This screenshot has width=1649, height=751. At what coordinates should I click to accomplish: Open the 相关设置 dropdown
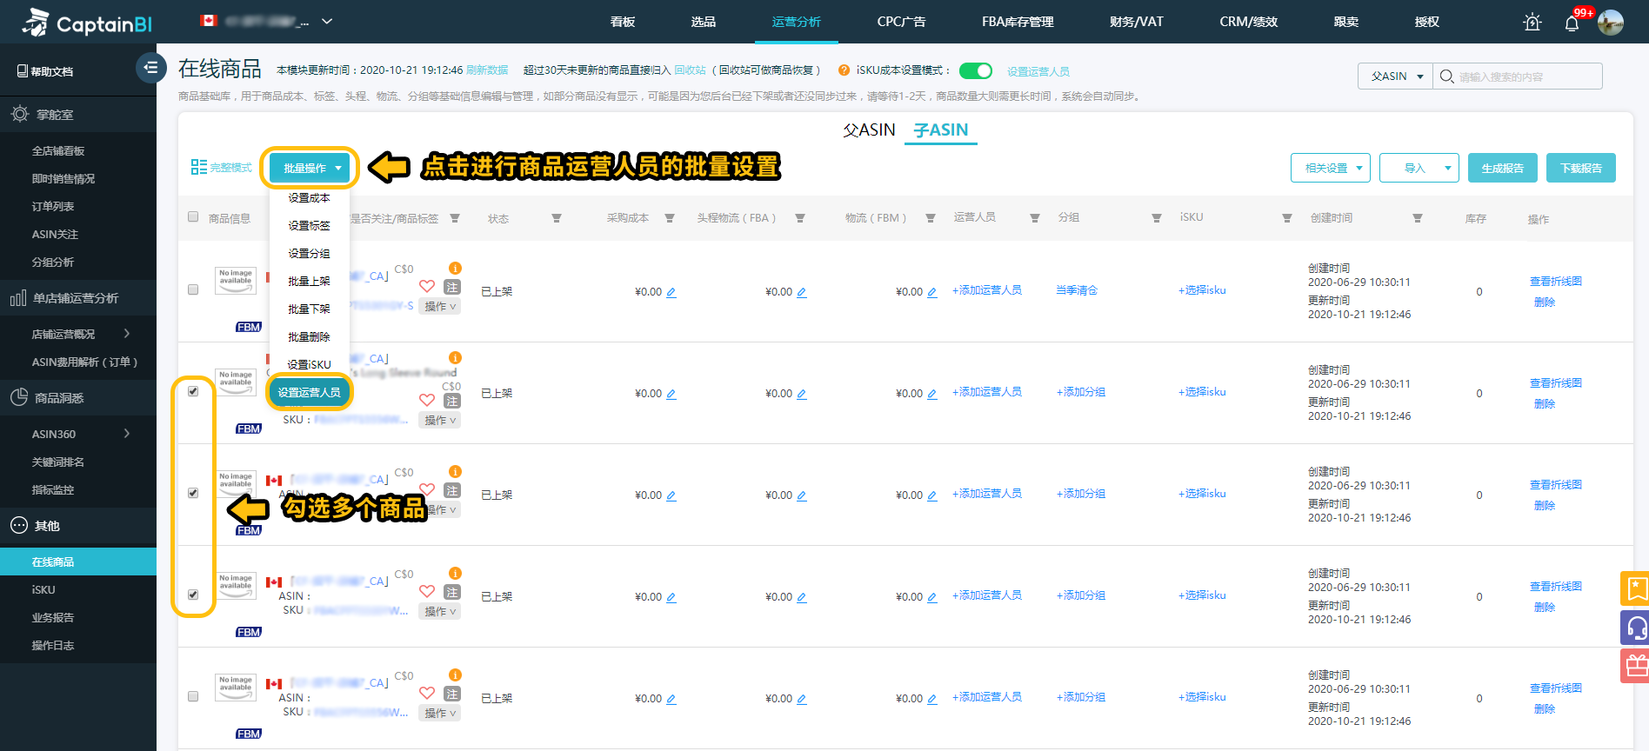pos(1331,168)
